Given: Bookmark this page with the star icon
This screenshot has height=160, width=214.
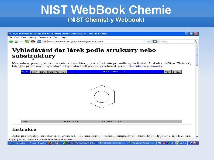Looking at the screenshot, I should [145, 41].
